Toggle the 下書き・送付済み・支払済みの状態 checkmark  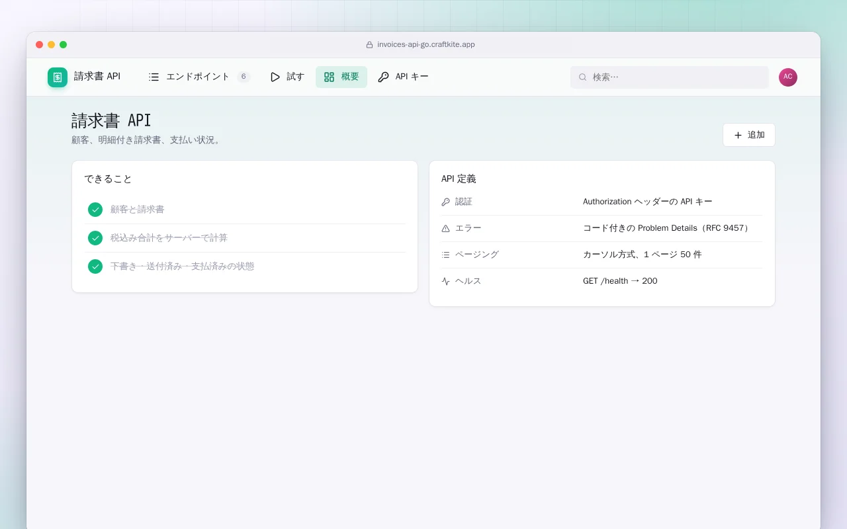pyautogui.click(x=95, y=266)
